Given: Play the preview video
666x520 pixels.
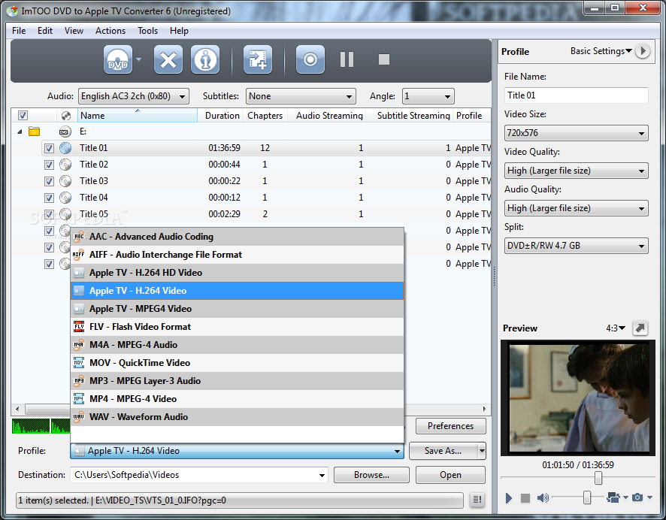Looking at the screenshot, I should pyautogui.click(x=509, y=497).
